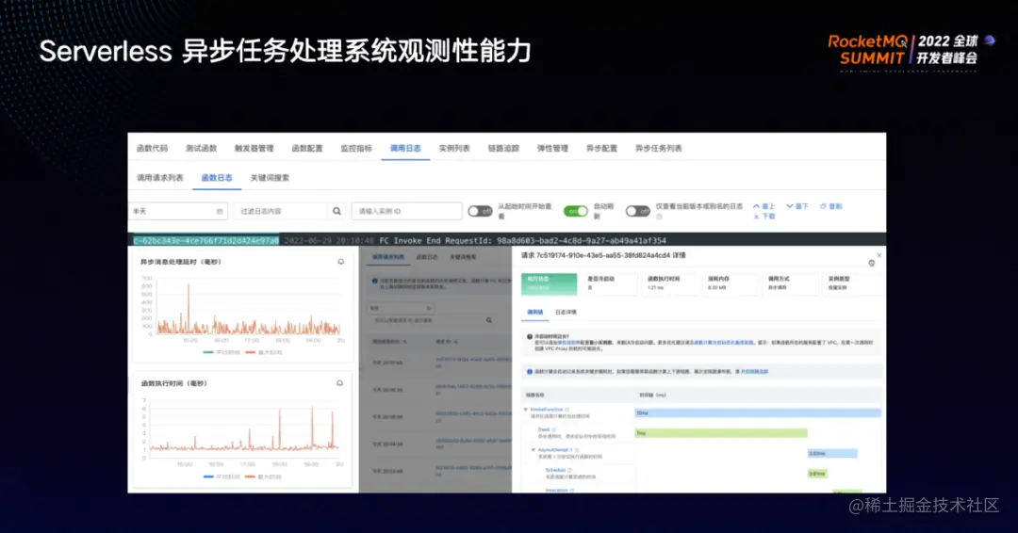Click the 10ms blue InvokeFunction timeline bar

coord(758,413)
